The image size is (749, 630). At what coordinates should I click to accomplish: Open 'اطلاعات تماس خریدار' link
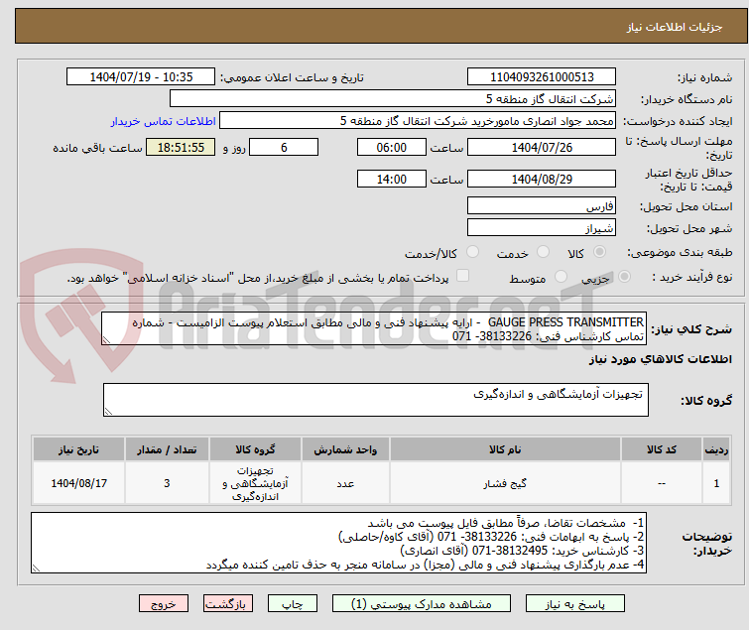pyautogui.click(x=164, y=121)
